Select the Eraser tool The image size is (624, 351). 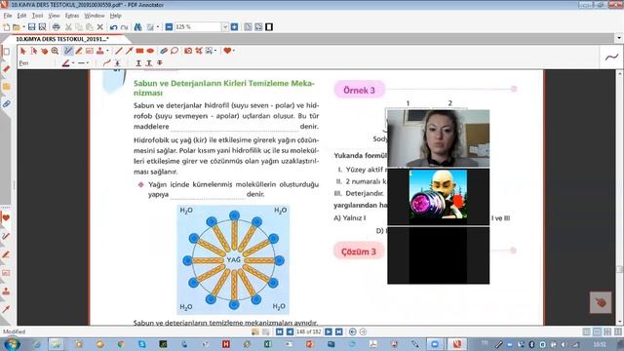pos(164,51)
